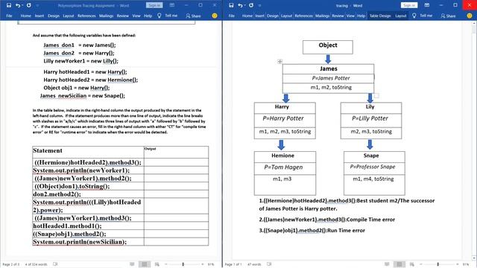Click vertical scrollbar of tracing window
This screenshot has height=268, width=477.
point(474,140)
